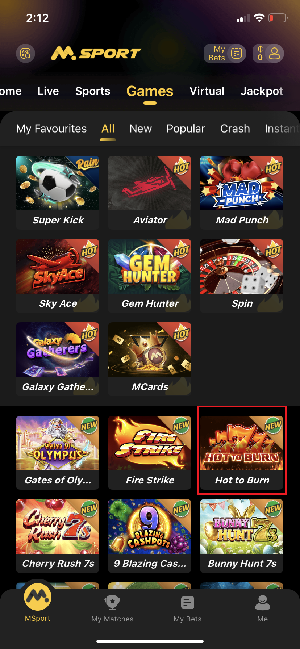
Task: Select the My Favourites filter
Action: pos(51,129)
